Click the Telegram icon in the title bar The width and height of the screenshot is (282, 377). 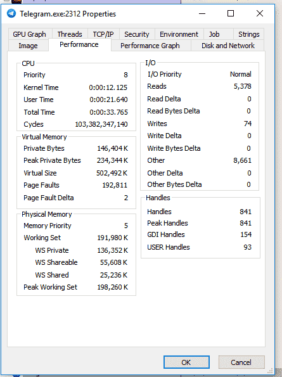point(11,13)
